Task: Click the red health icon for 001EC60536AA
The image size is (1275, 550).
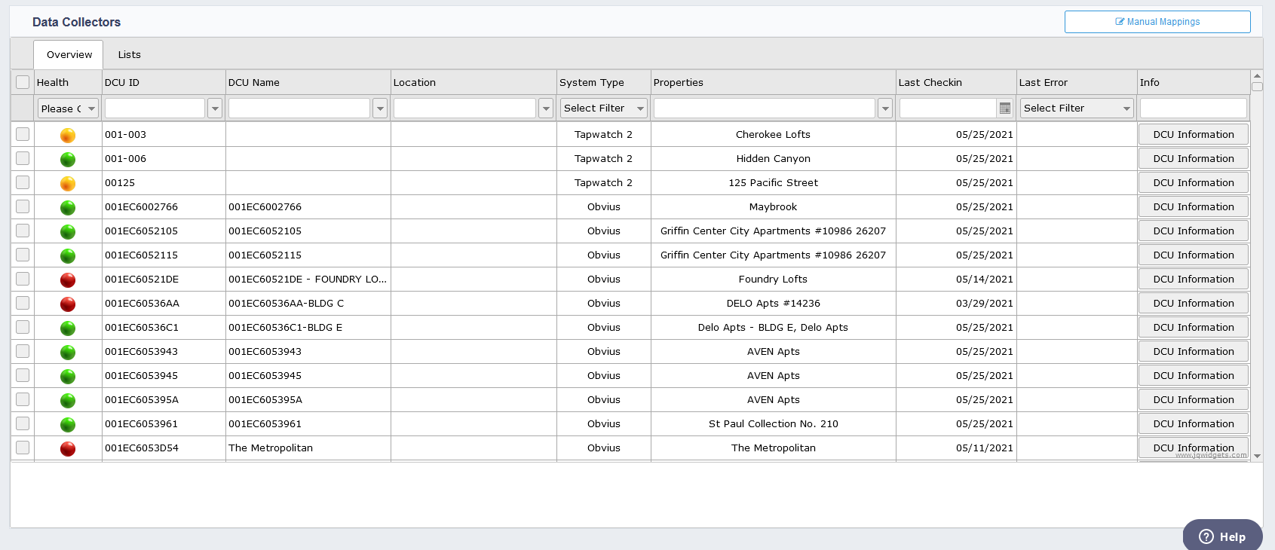Action: (x=68, y=304)
